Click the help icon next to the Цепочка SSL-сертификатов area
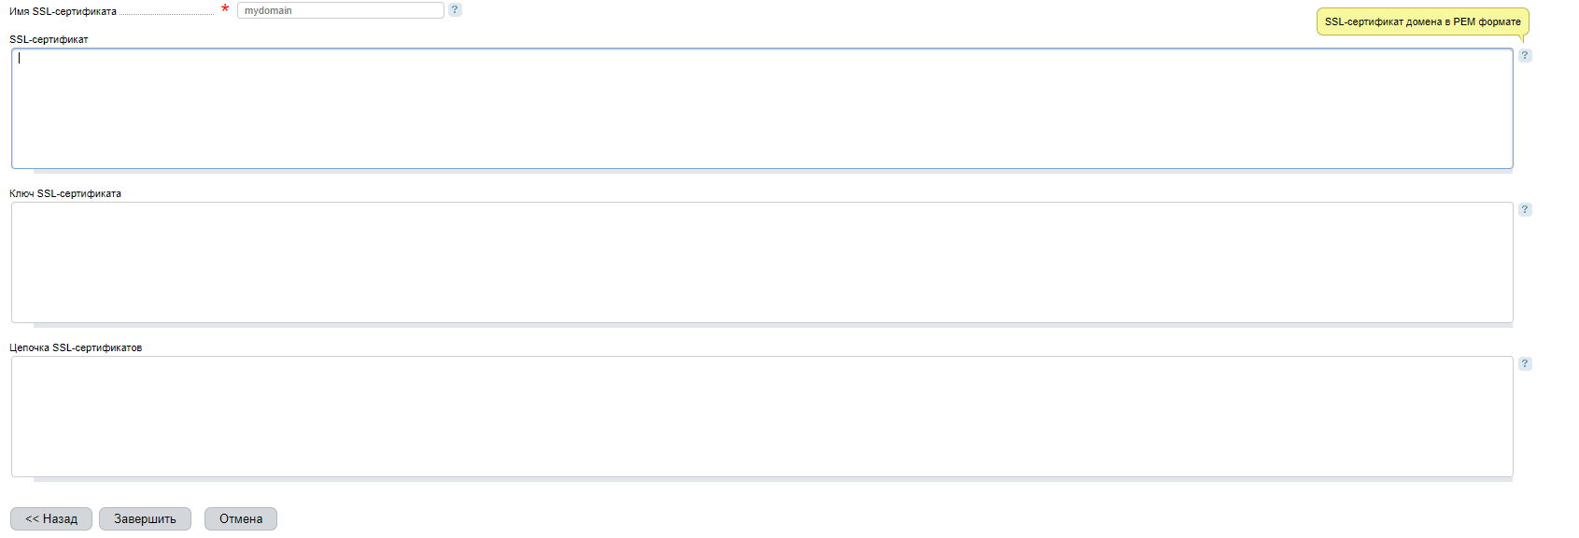Viewport: 1579px width, 538px height. point(1525,364)
